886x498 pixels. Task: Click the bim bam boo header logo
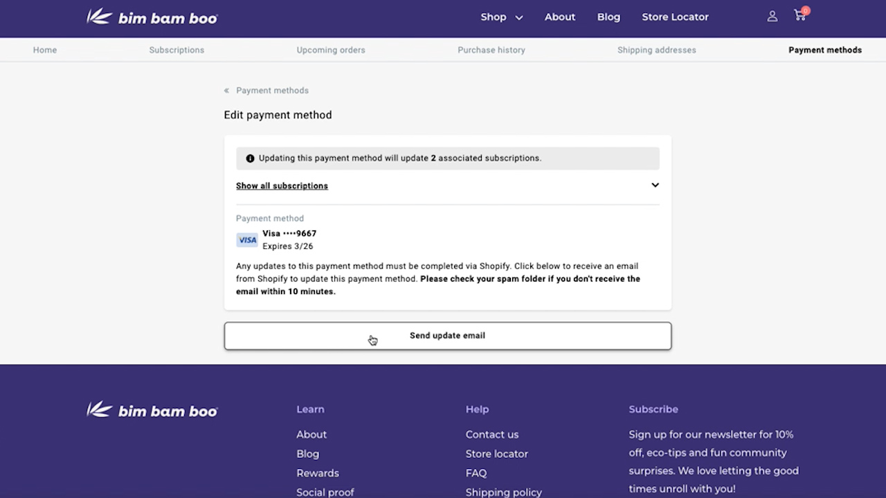(152, 17)
